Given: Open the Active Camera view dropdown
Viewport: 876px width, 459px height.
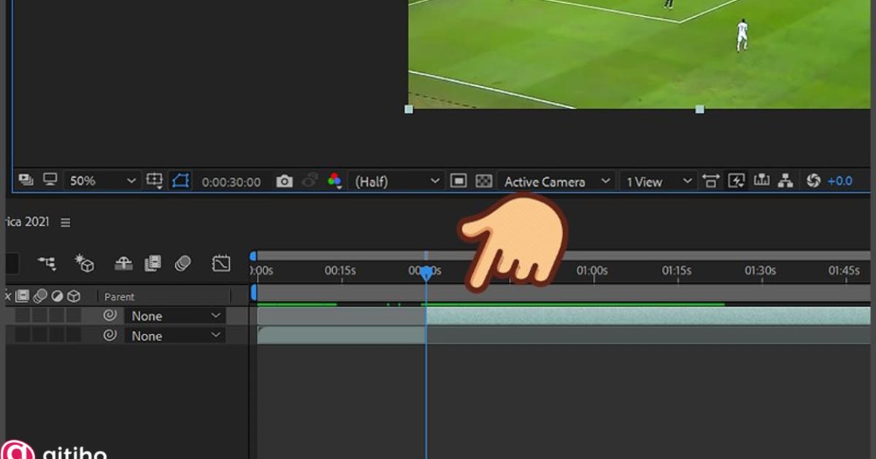Looking at the screenshot, I should [556, 181].
